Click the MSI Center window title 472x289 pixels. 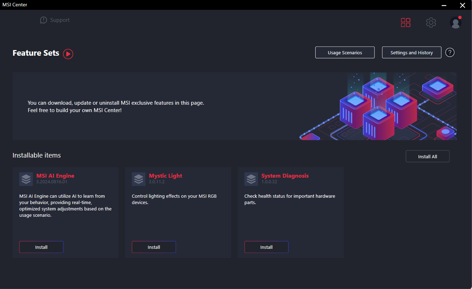pyautogui.click(x=15, y=5)
